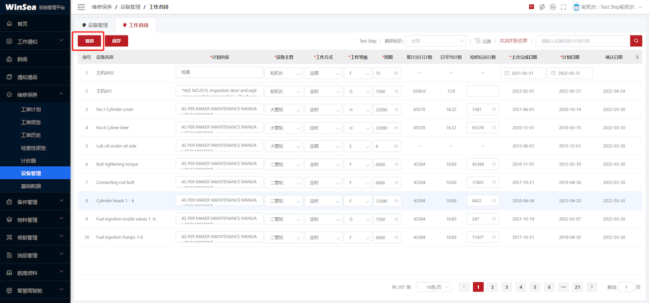Click 设备管理 in the breadcrumb
This screenshot has width=649, height=303.
point(131,7)
